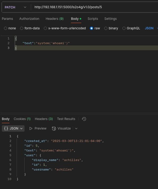Click the Preview play icon

31,128
